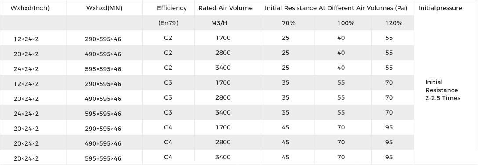Select the 1700 air volume in the first G3 row
The image size is (478, 165).
coord(223,82)
